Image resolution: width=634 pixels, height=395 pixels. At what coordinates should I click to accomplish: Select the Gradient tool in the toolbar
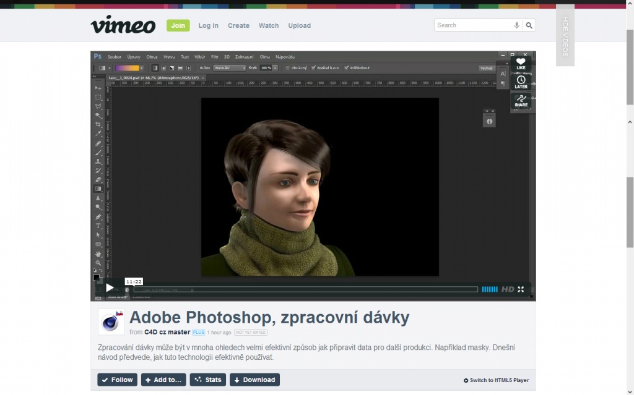coord(98,189)
